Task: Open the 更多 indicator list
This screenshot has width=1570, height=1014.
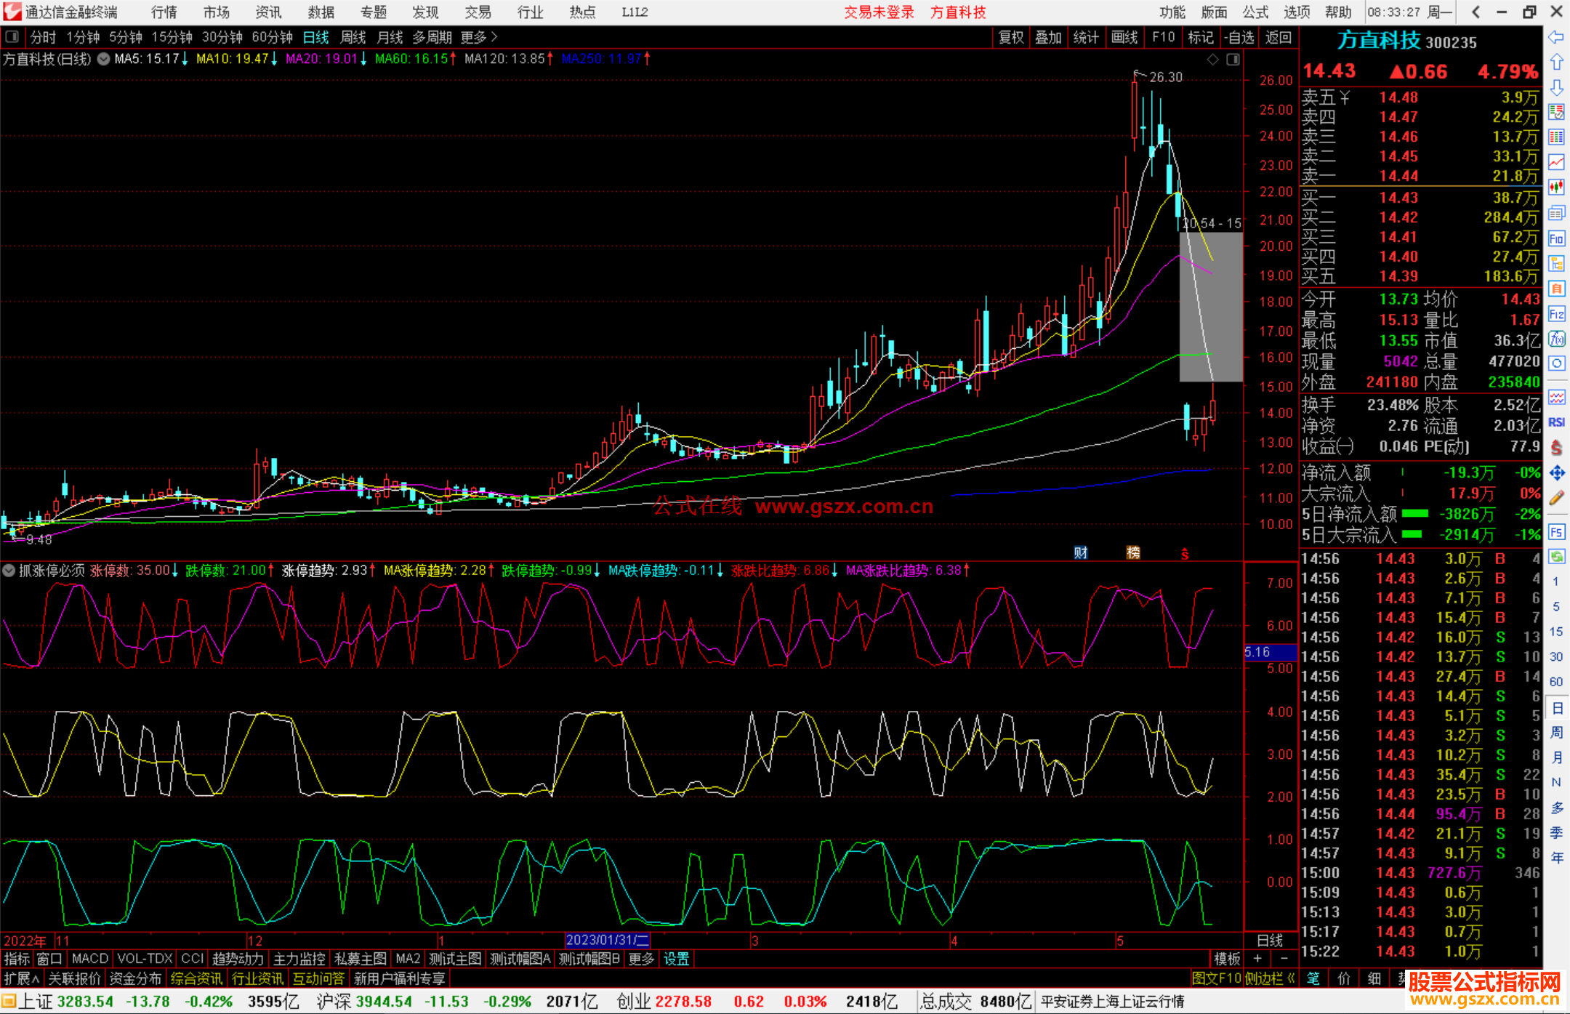Action: pos(641,959)
